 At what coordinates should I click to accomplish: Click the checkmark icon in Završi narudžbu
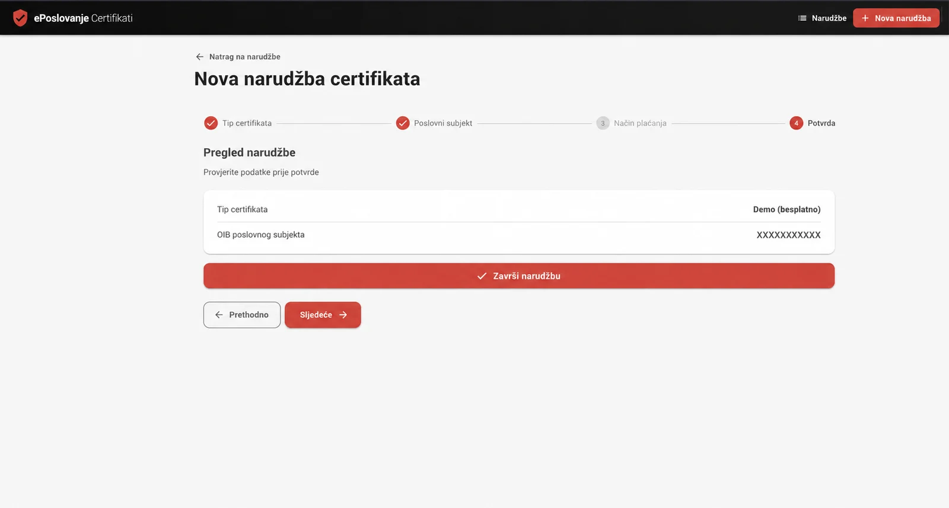point(482,276)
